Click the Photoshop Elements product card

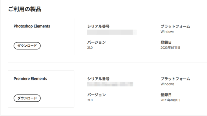(x=41, y=36)
